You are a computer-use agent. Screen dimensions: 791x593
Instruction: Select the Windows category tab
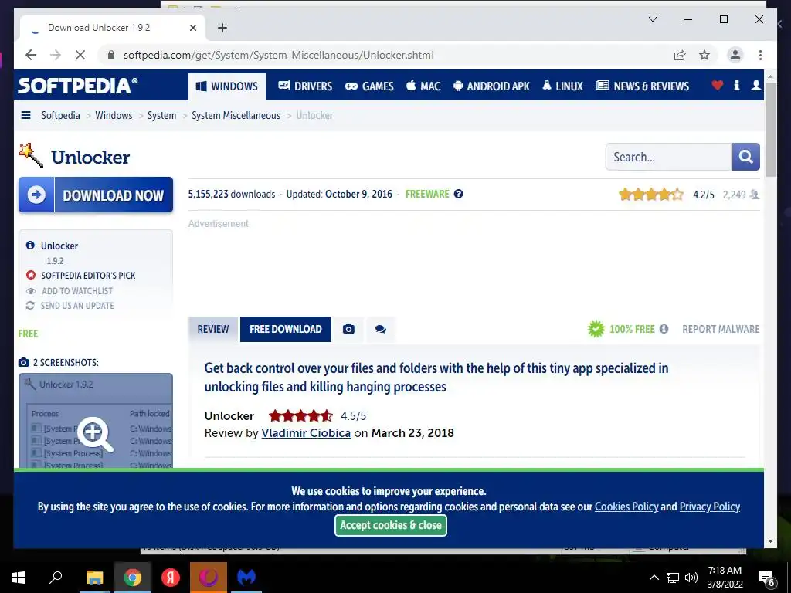226,86
